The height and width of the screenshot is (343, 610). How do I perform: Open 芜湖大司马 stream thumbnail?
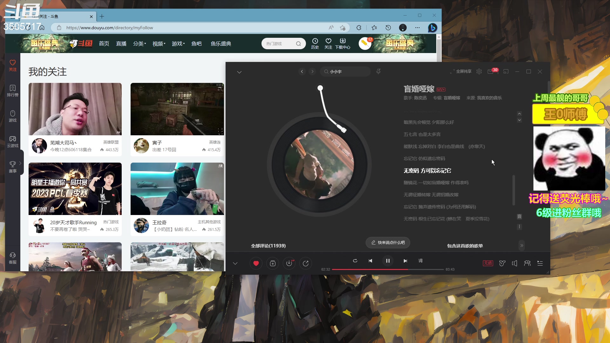point(75,109)
